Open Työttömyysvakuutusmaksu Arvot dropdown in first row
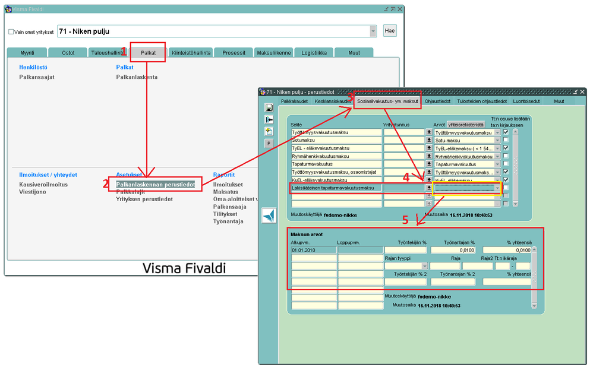 pyautogui.click(x=497, y=132)
